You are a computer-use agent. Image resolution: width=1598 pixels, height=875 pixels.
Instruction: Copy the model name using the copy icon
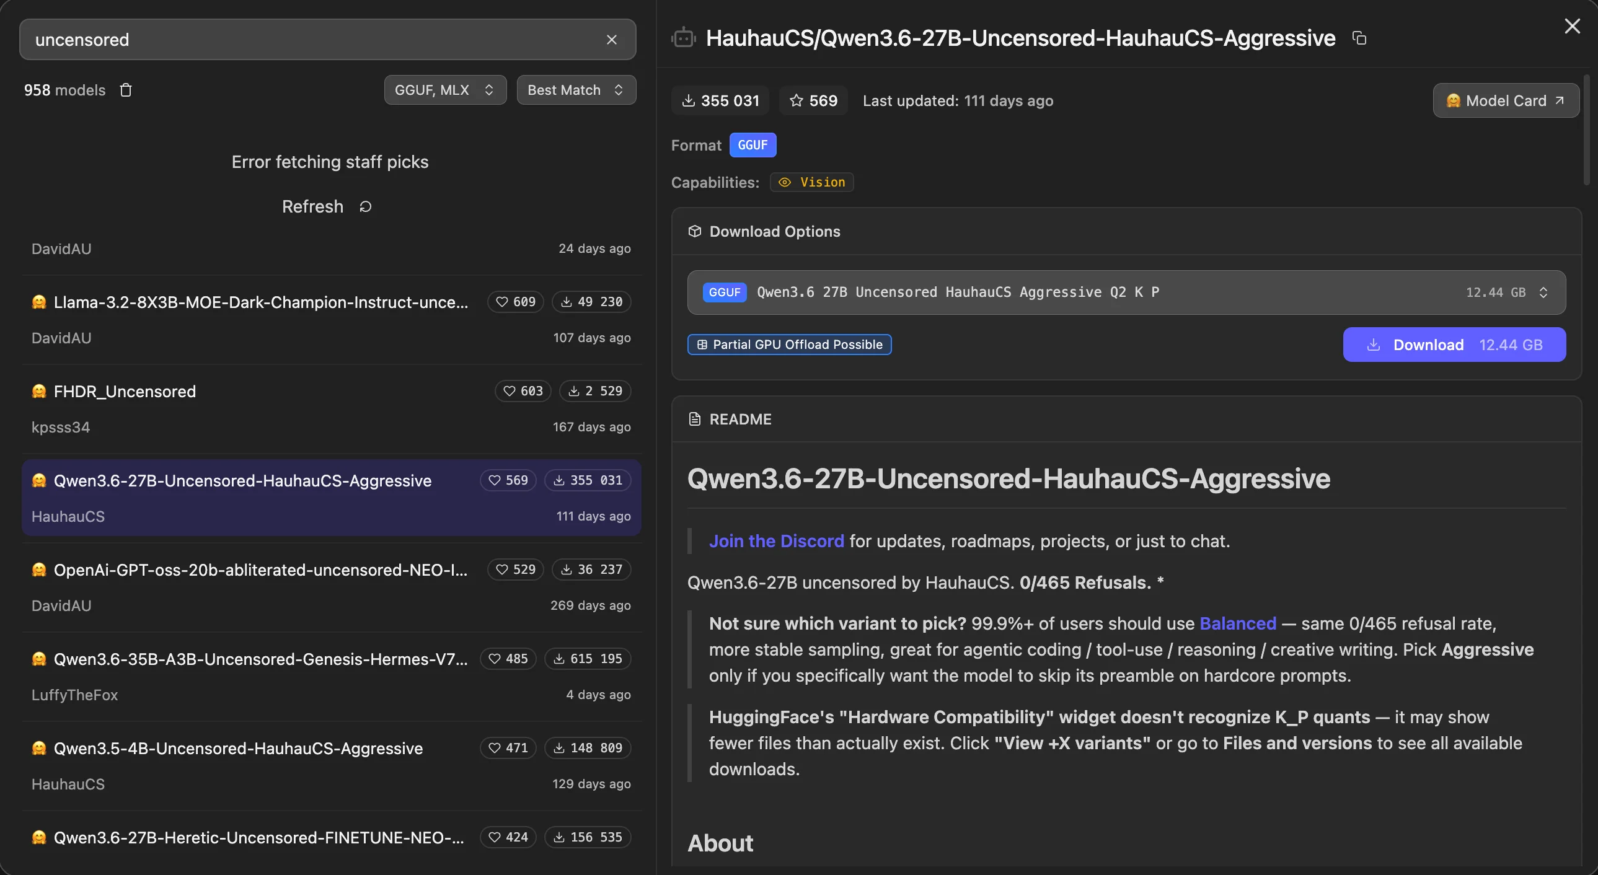pyautogui.click(x=1359, y=38)
